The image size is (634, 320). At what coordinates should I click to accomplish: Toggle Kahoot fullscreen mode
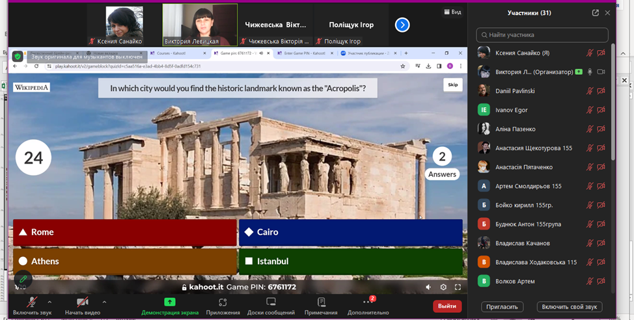pos(458,287)
